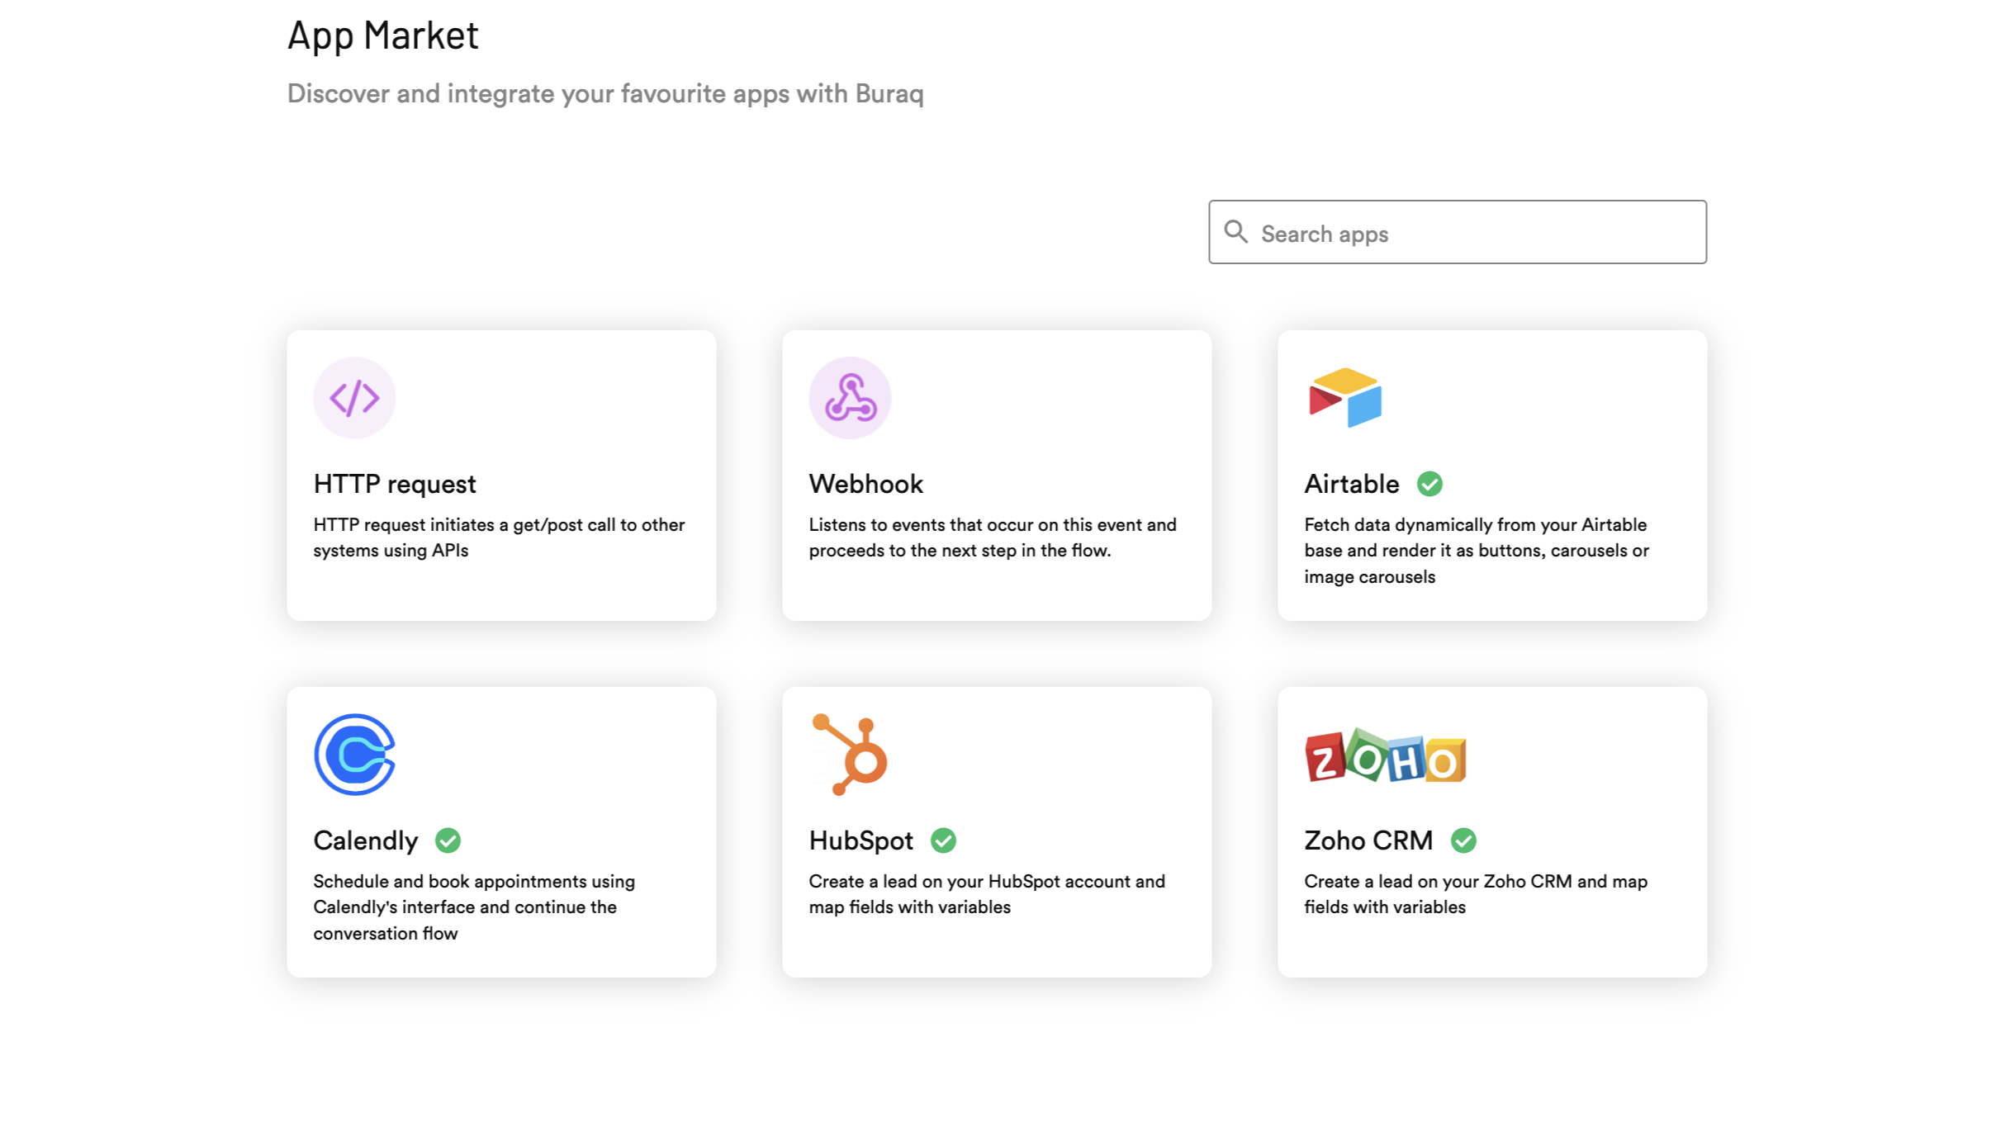Viewport: 1996px width, 1122px height.
Task: Click the search magnifier icon
Action: click(1235, 232)
